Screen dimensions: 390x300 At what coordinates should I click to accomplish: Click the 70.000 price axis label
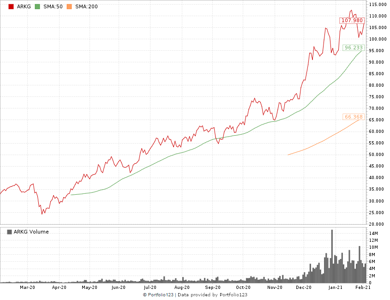pyautogui.click(x=377, y=108)
